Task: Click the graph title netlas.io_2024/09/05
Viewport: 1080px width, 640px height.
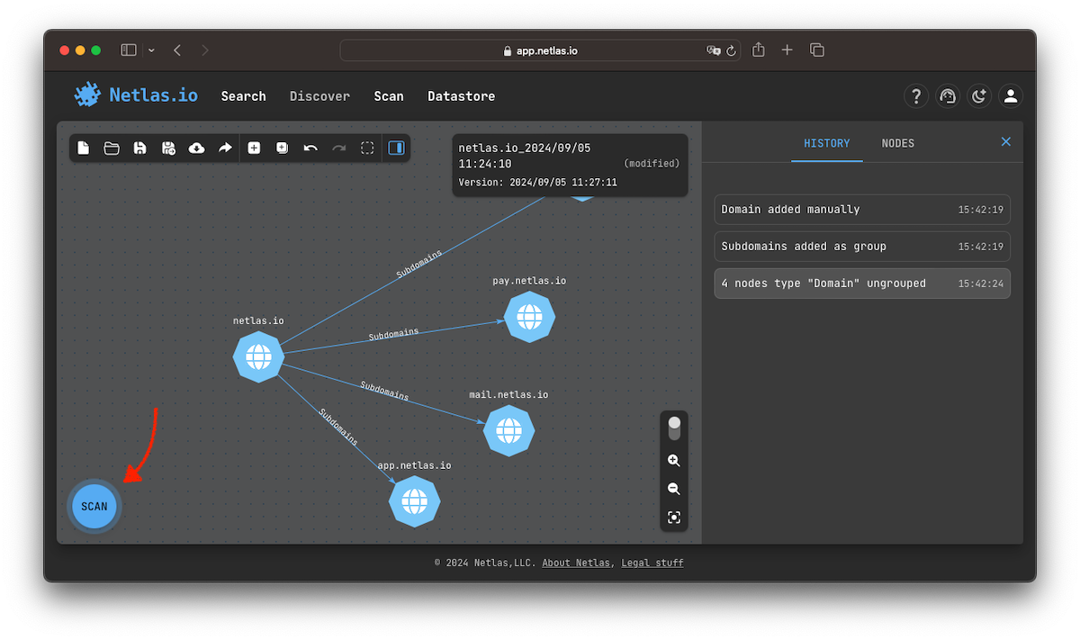Action: tap(525, 156)
